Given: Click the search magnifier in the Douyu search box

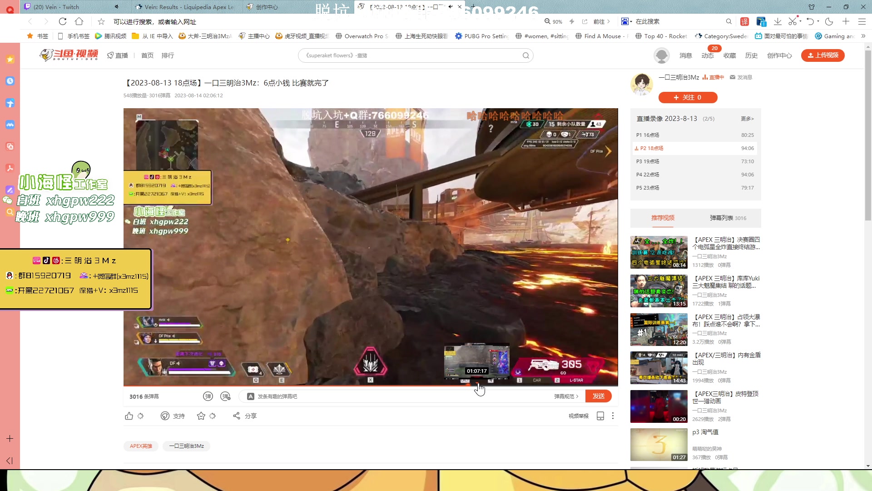Looking at the screenshot, I should pyautogui.click(x=525, y=55).
